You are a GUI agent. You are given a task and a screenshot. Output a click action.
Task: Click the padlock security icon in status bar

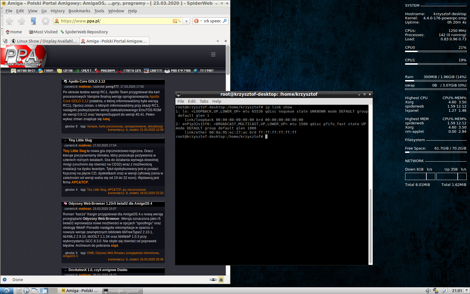(221, 279)
